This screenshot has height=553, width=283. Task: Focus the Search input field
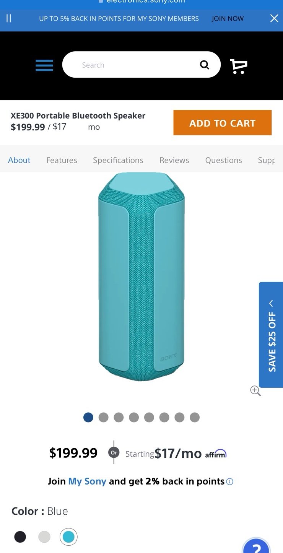(x=130, y=65)
